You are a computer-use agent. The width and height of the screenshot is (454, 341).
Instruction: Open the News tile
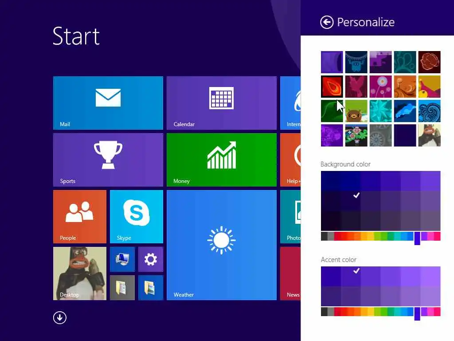pos(290,274)
